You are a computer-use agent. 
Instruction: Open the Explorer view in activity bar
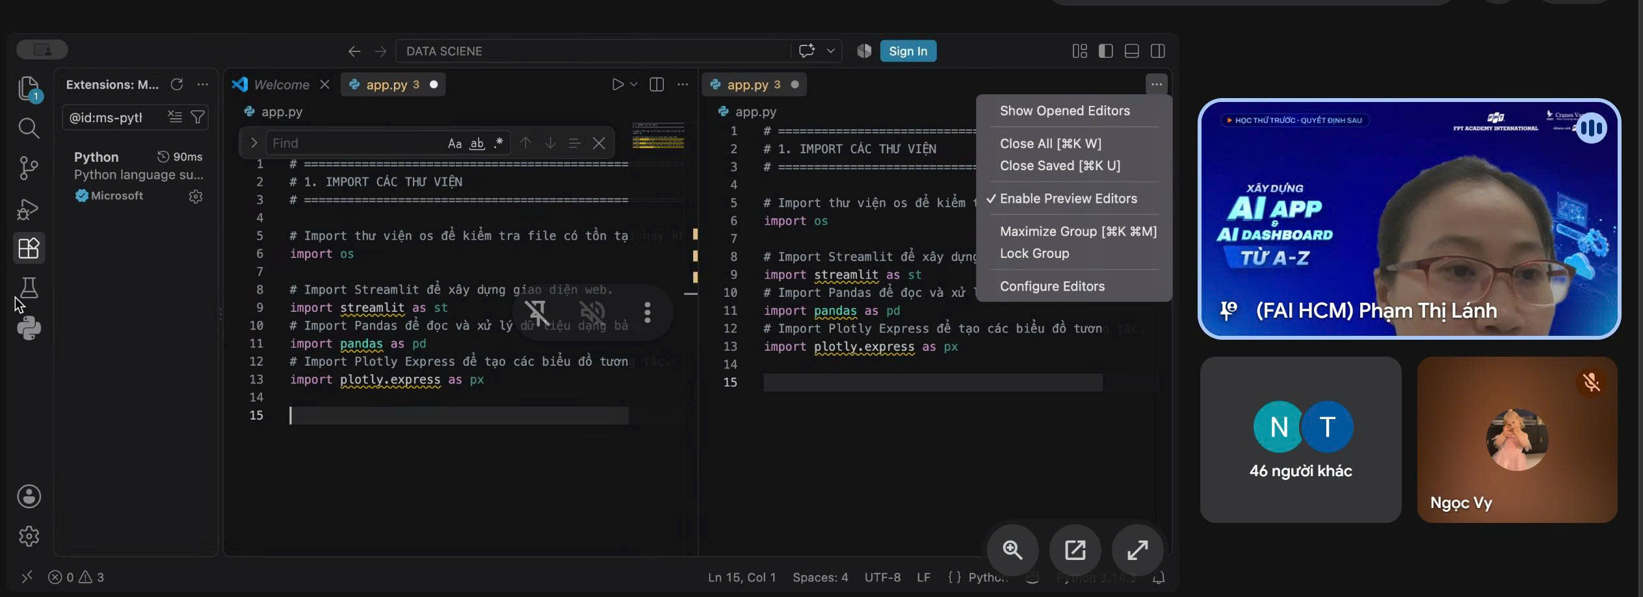(x=29, y=88)
